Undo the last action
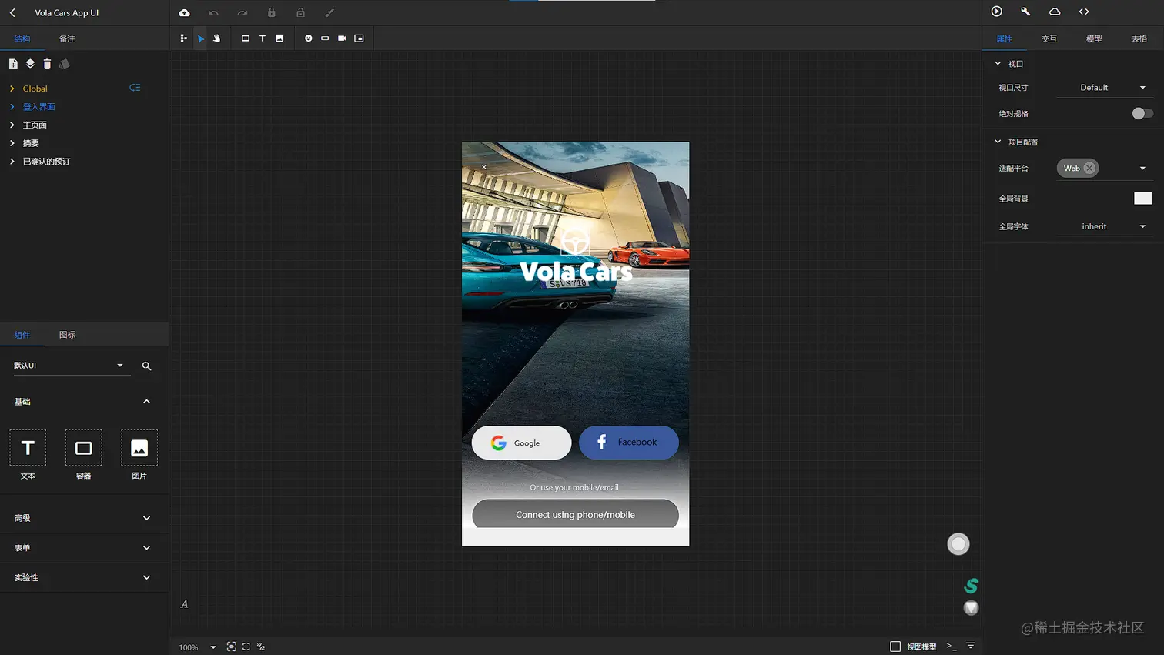This screenshot has width=1164, height=655. pos(213,12)
